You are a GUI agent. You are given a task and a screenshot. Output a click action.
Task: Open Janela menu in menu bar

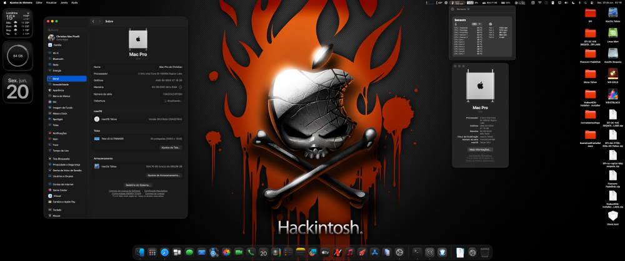[64, 2]
